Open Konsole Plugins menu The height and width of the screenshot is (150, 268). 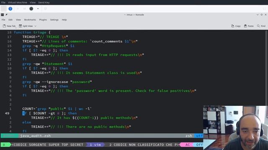pos(43,20)
